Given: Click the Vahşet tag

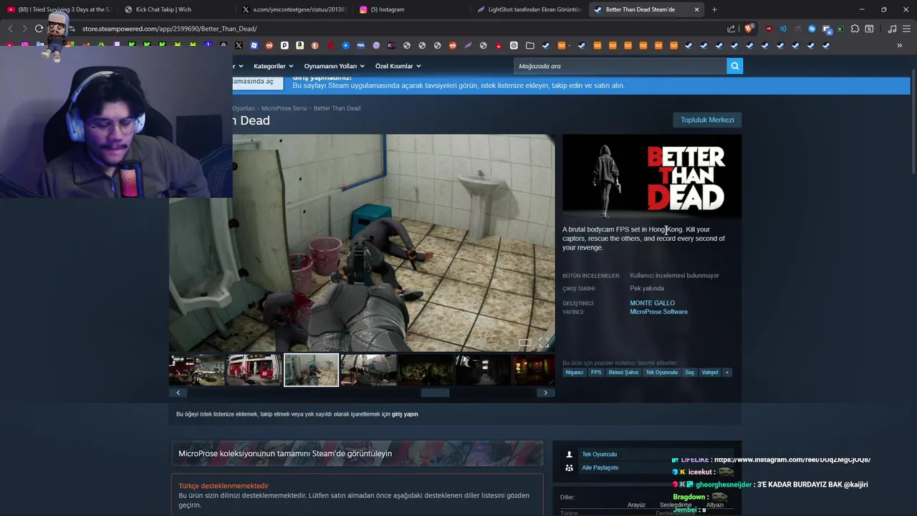Looking at the screenshot, I should click(710, 372).
